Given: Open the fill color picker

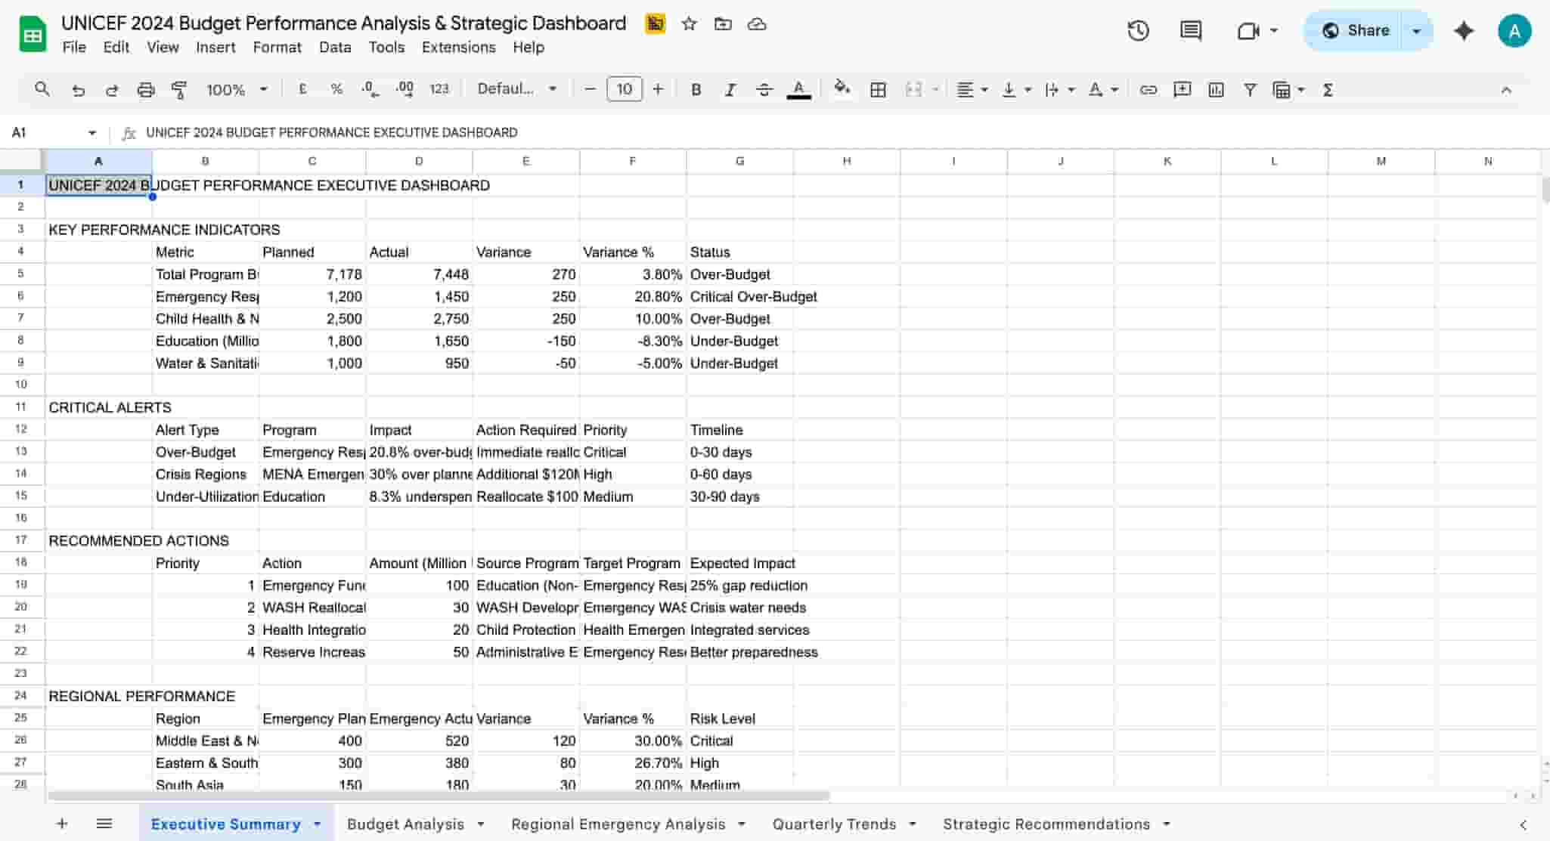Looking at the screenshot, I should tap(842, 89).
